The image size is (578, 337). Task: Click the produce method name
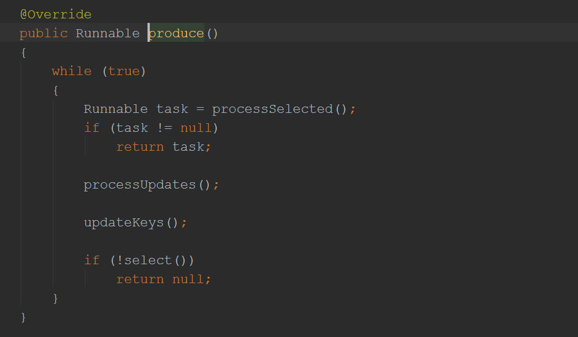coord(176,33)
